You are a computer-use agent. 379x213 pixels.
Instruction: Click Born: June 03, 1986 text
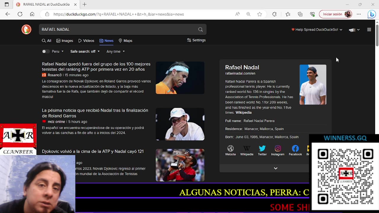click(262, 137)
